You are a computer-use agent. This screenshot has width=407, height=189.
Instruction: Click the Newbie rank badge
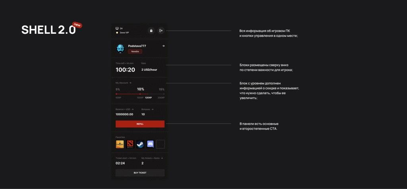click(135, 52)
